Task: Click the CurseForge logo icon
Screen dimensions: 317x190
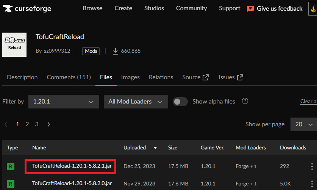Action: click(x=8, y=8)
